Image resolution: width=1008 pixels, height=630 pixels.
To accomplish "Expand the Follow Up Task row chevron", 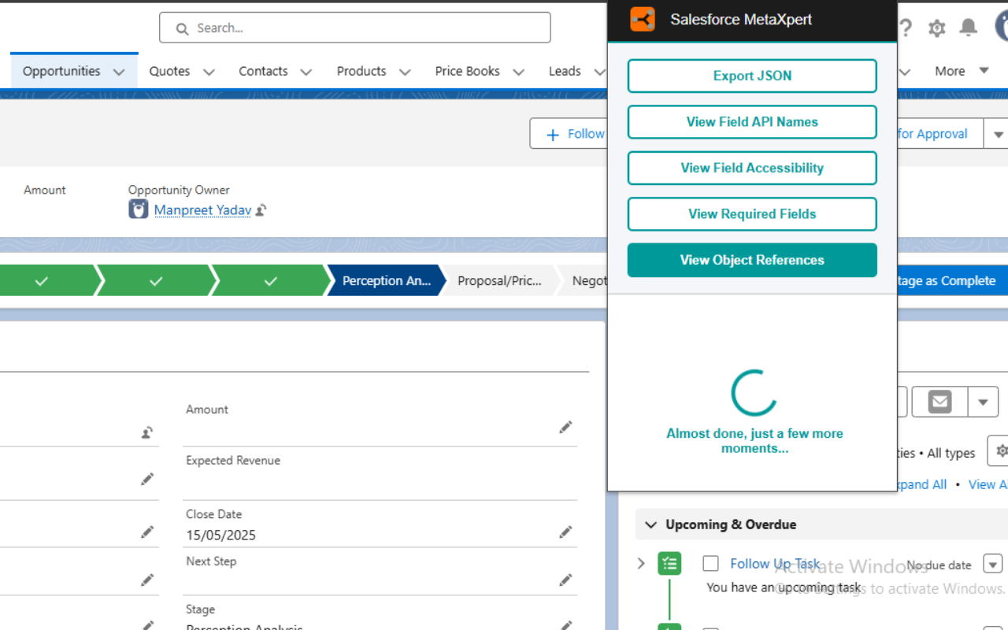I will click(641, 563).
